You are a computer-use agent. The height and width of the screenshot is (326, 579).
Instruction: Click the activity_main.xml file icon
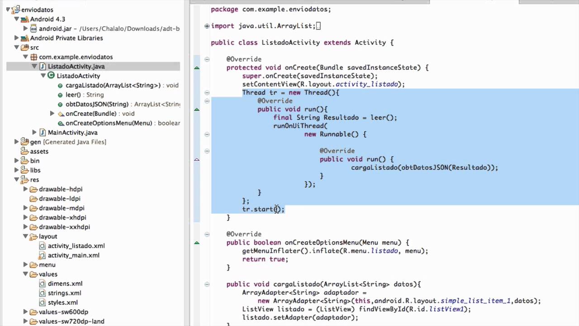tap(43, 255)
